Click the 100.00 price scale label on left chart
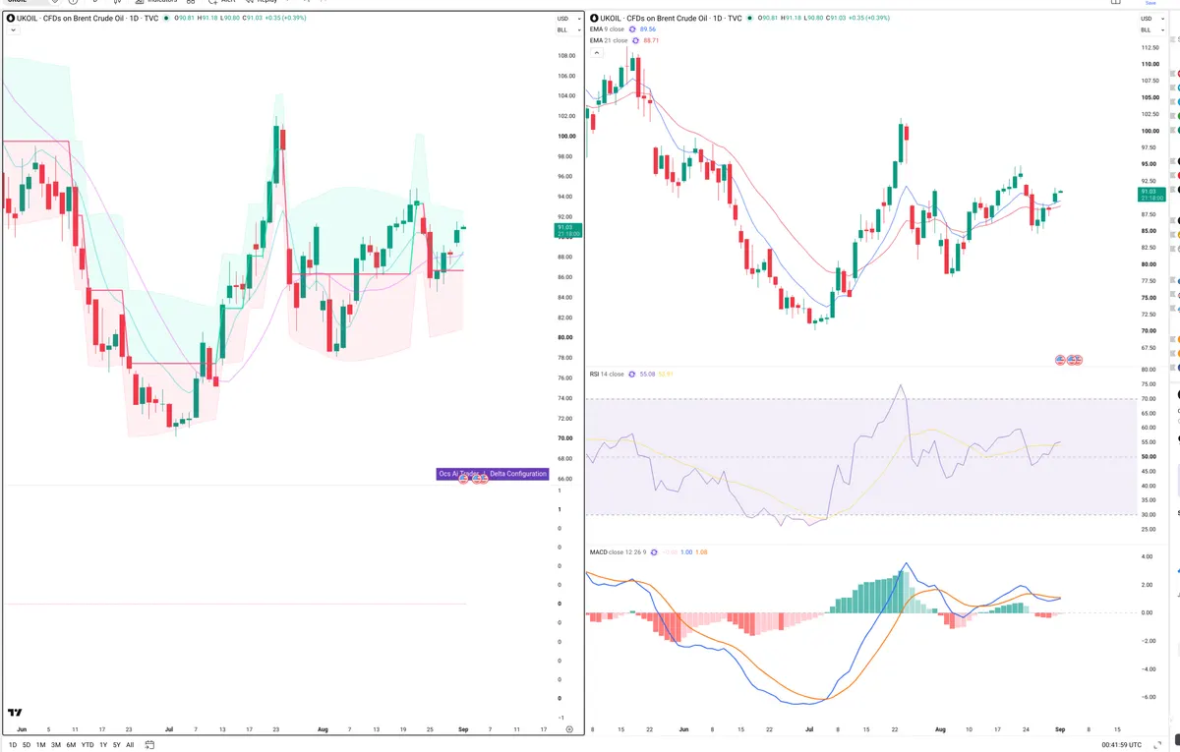 (566, 137)
